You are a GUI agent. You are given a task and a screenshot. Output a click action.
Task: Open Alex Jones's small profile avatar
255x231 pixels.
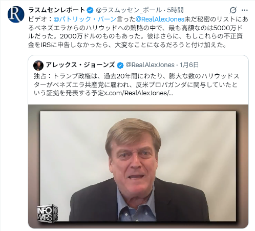(38, 66)
